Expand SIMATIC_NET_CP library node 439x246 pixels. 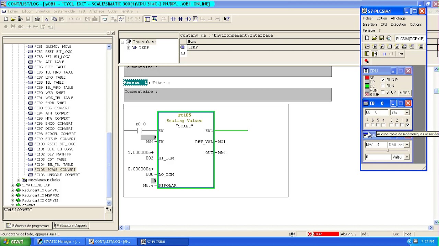(x=12, y=185)
